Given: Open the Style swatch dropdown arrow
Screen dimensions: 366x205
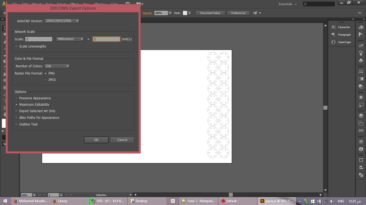Looking at the screenshot, I should tap(189, 13).
